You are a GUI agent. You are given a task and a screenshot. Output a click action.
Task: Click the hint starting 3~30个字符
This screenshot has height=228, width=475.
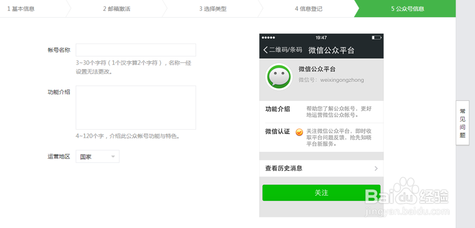coord(133,67)
